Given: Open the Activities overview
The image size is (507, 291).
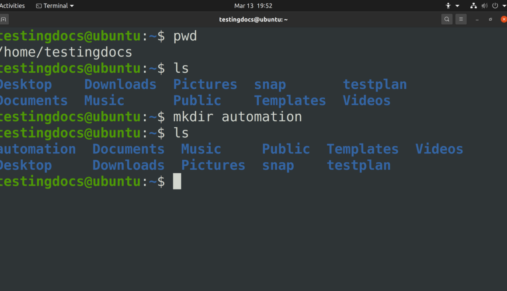Looking at the screenshot, I should pos(12,6).
